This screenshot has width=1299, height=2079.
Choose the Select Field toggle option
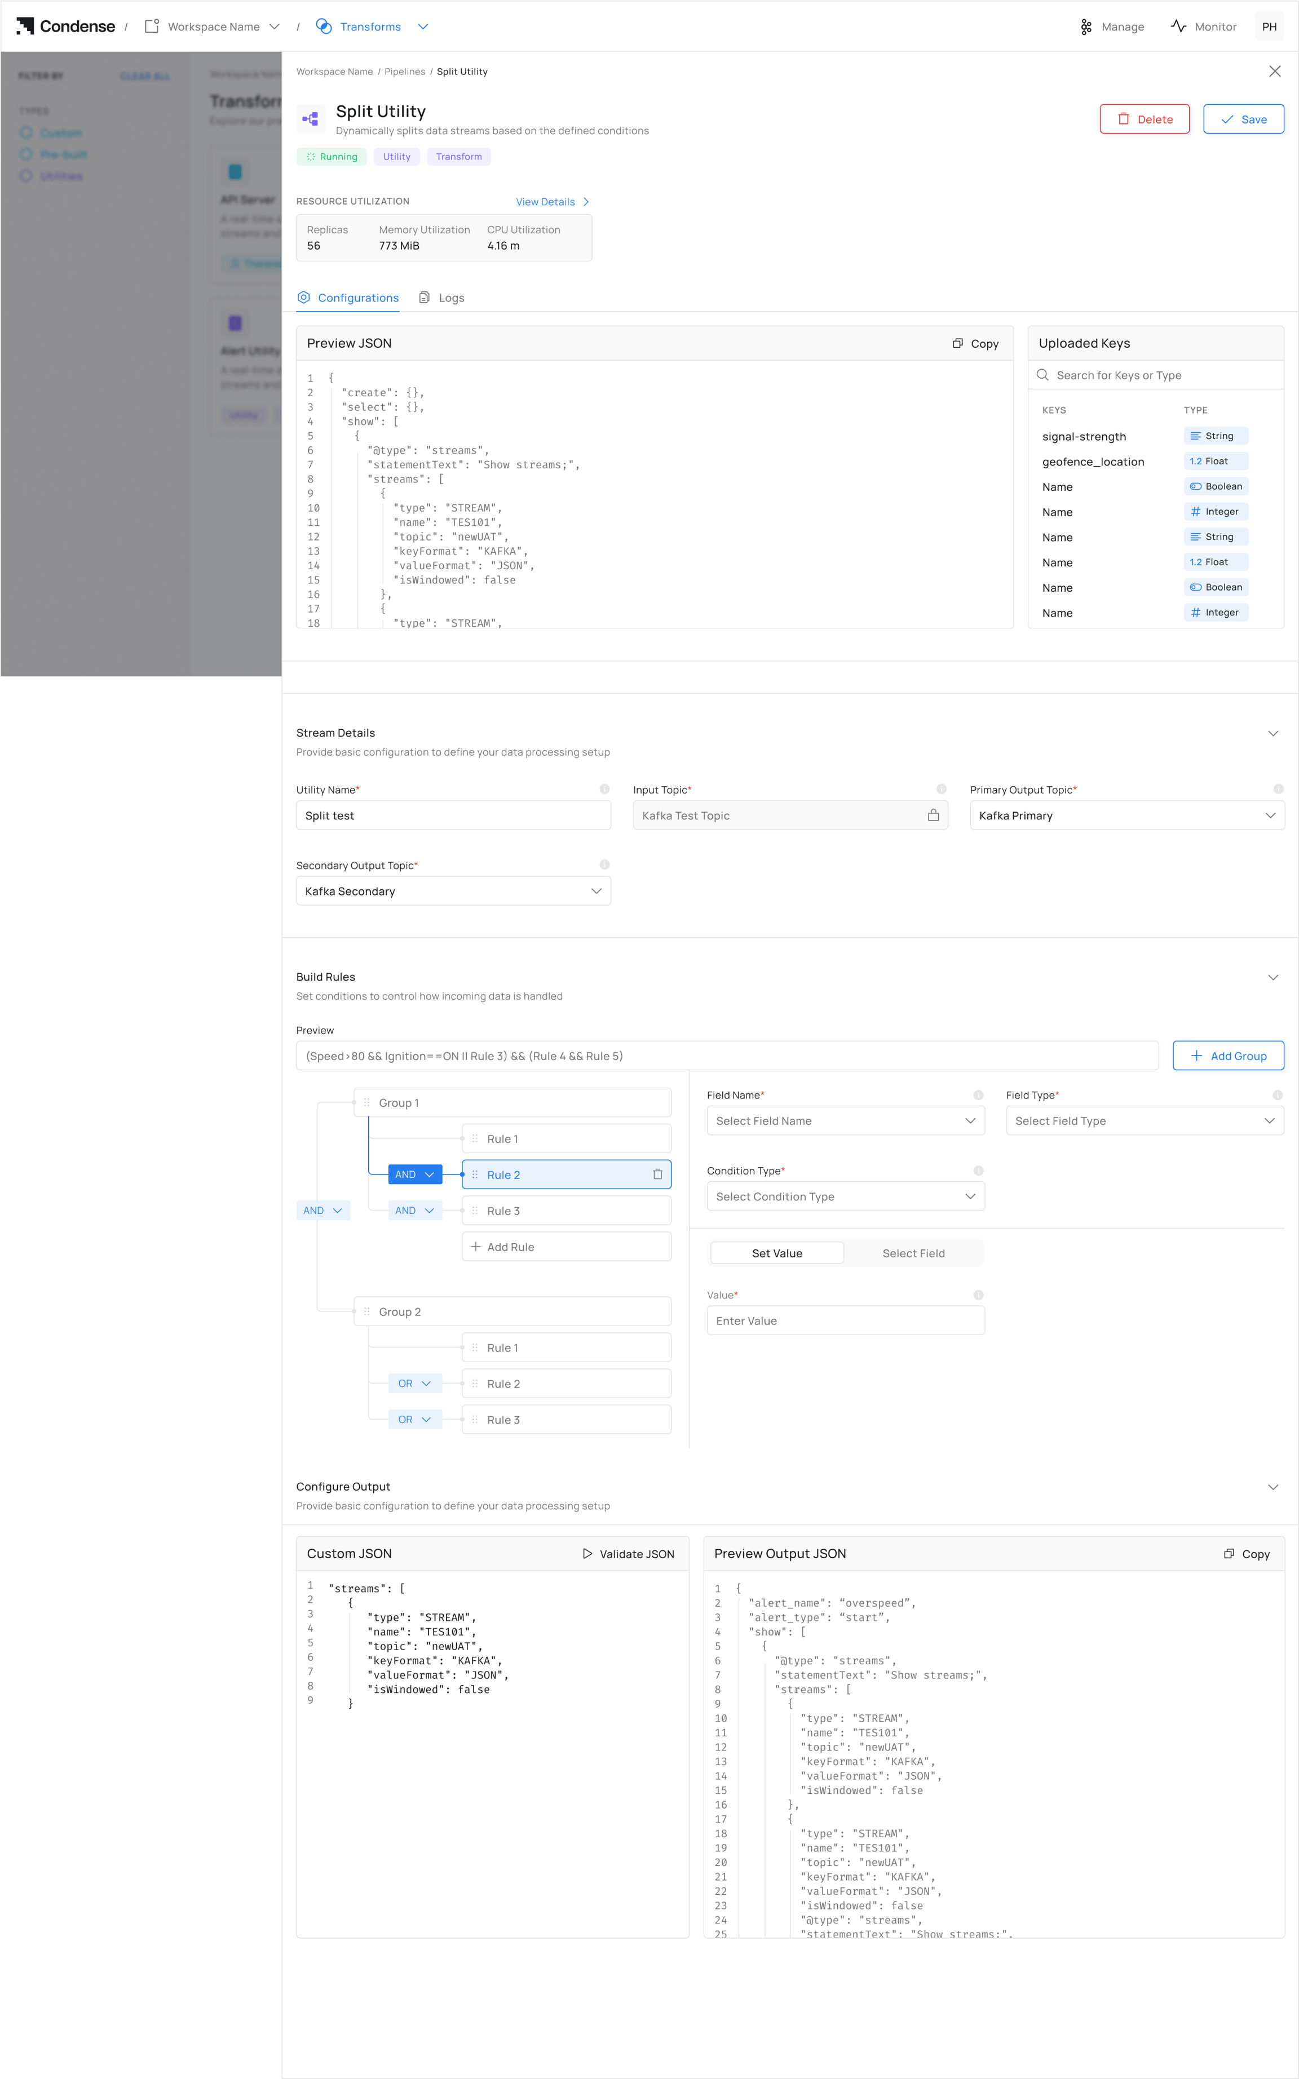(x=913, y=1254)
